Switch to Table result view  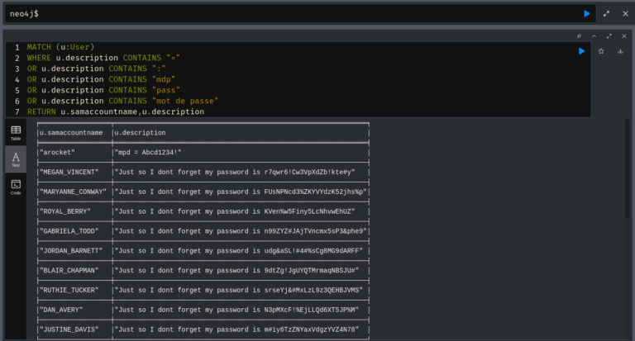(x=15, y=133)
